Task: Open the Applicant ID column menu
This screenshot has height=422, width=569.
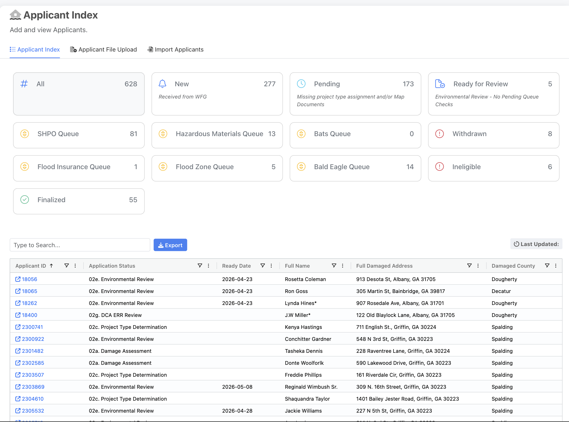Action: click(75, 266)
